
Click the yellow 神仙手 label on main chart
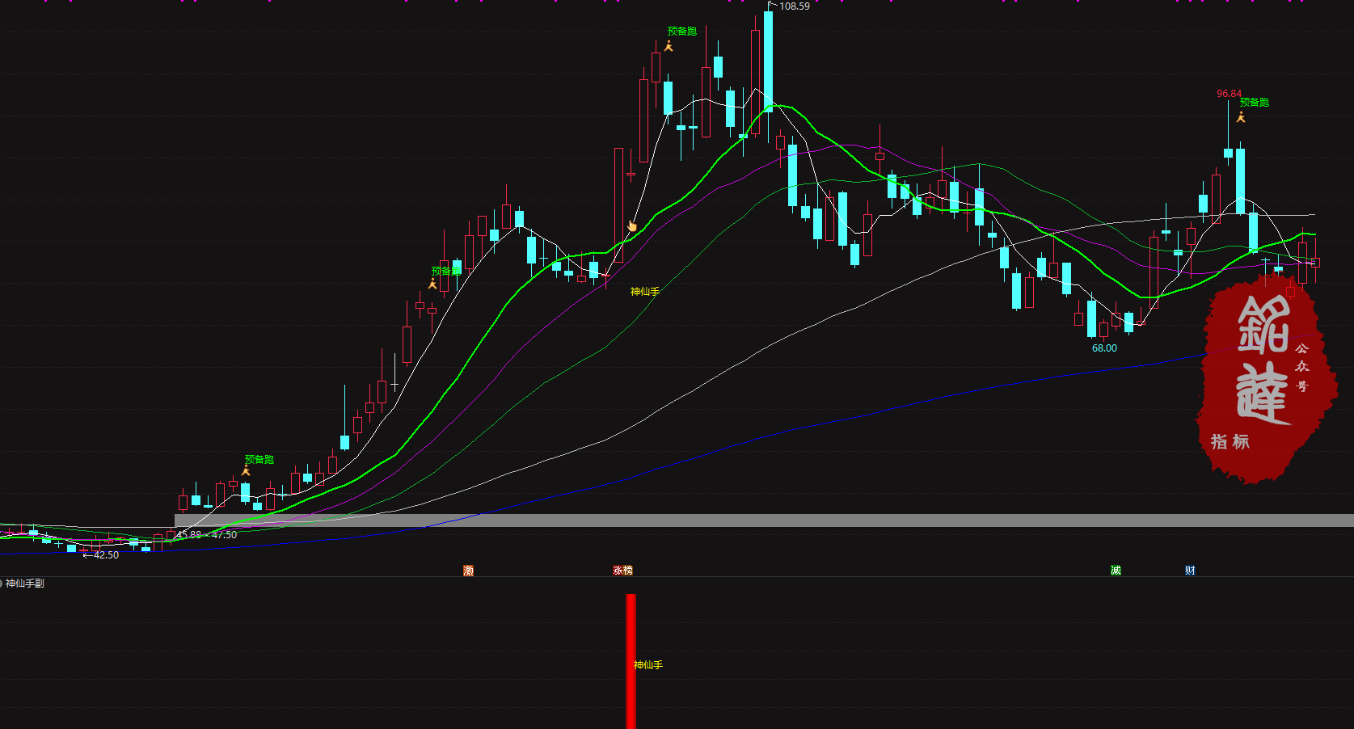pyautogui.click(x=644, y=292)
